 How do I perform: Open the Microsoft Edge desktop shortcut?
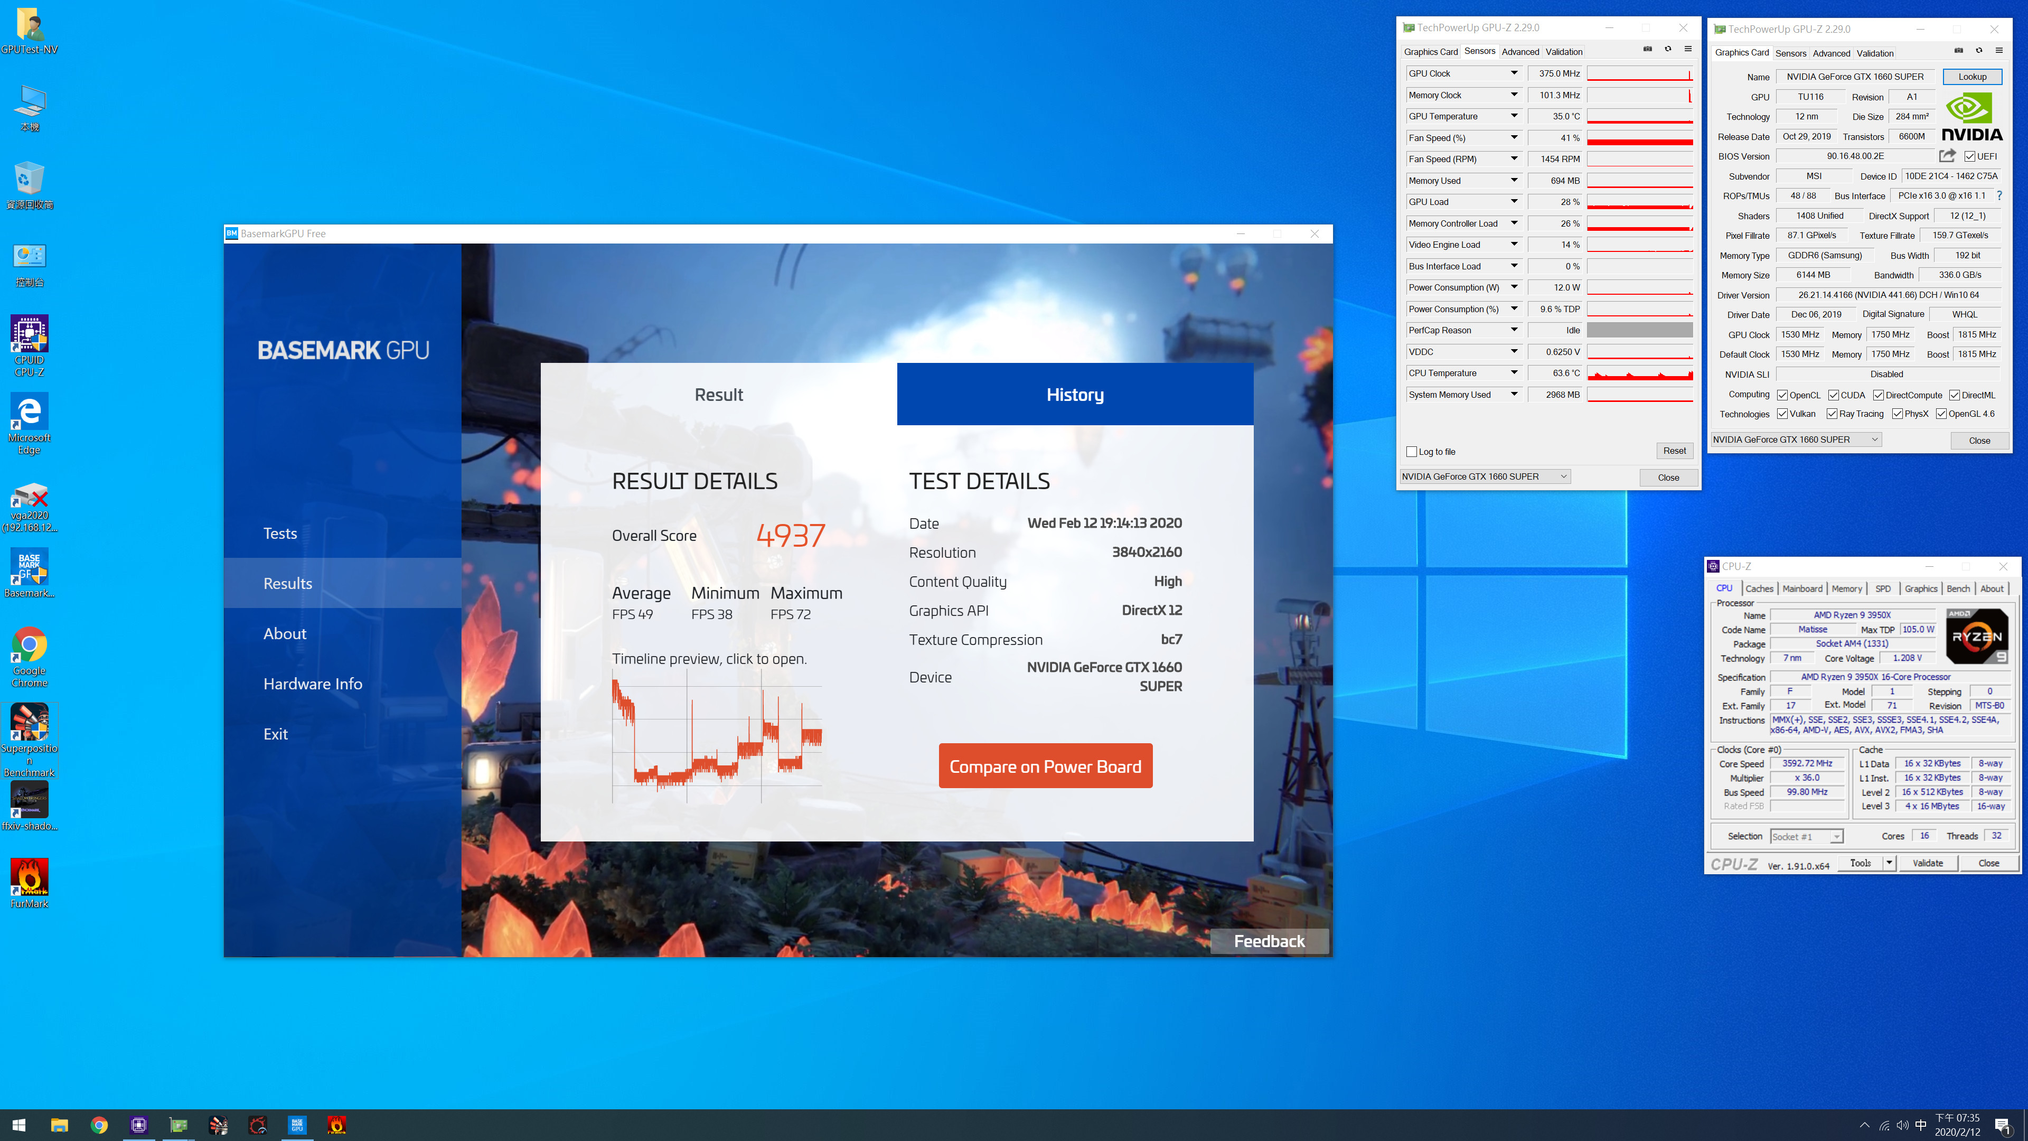pos(29,424)
